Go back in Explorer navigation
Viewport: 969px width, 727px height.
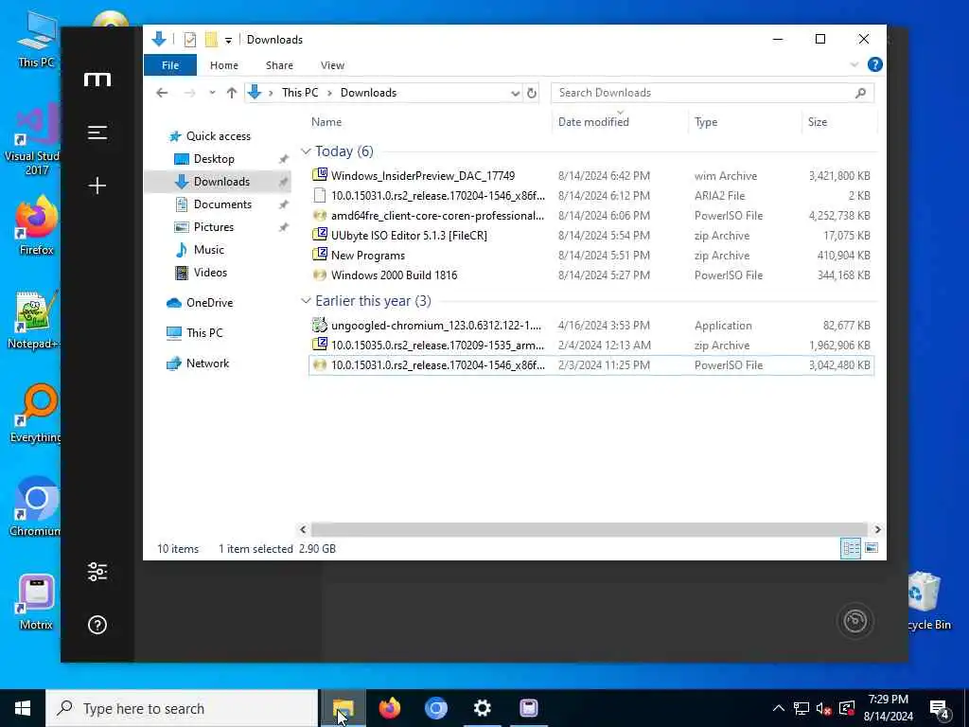tap(162, 93)
